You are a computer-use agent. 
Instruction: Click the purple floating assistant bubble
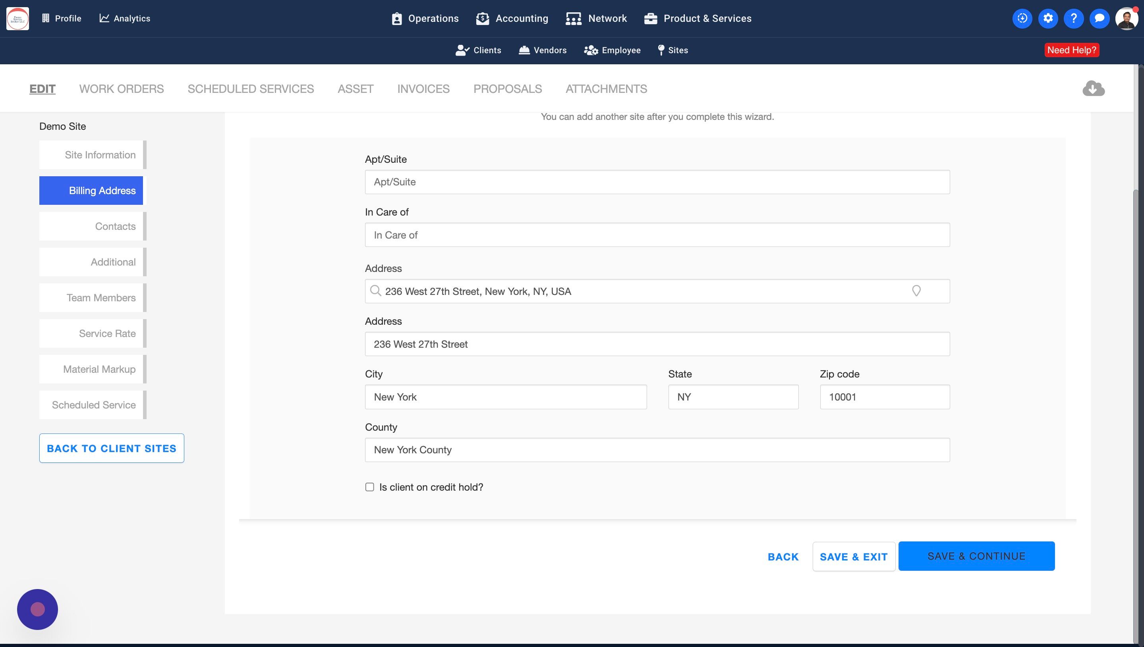pos(37,609)
